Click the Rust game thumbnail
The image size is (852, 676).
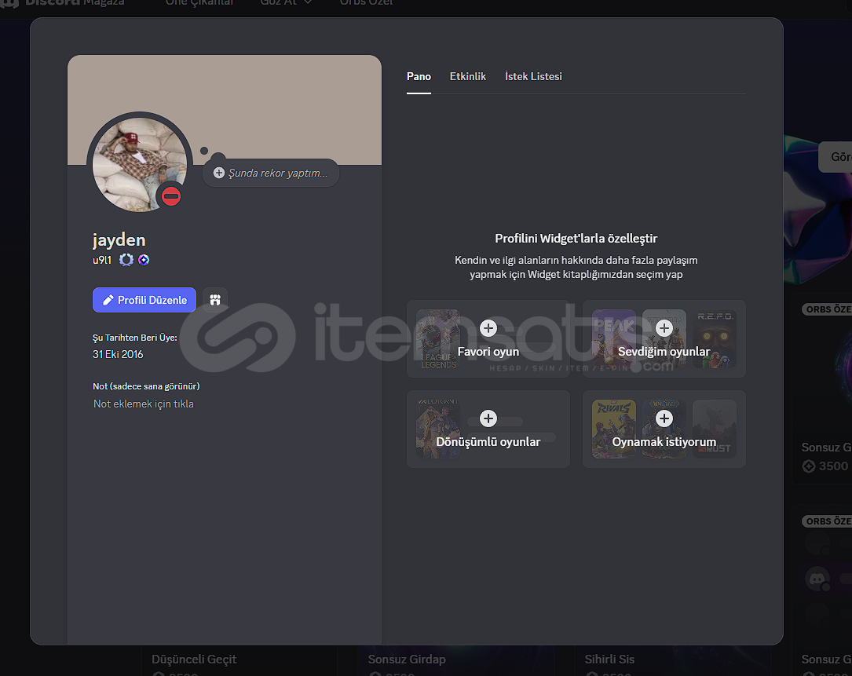click(x=715, y=429)
